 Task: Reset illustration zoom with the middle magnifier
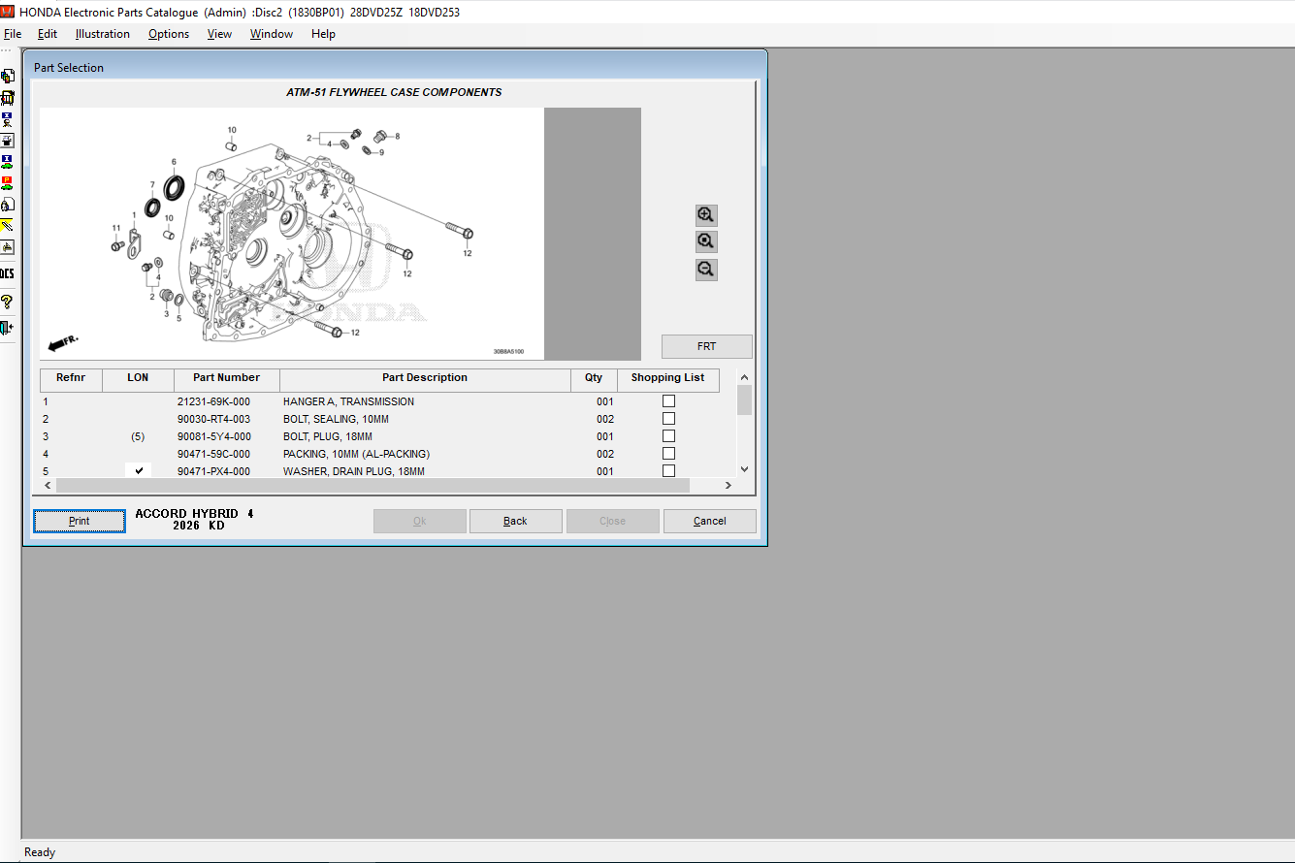tap(706, 241)
